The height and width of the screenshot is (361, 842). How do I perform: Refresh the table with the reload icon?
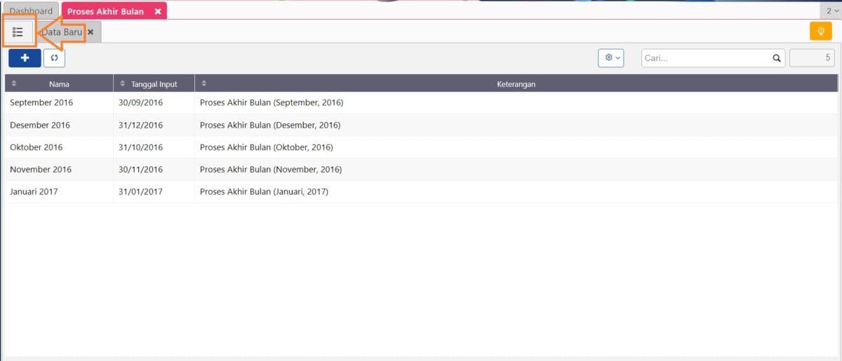54,58
